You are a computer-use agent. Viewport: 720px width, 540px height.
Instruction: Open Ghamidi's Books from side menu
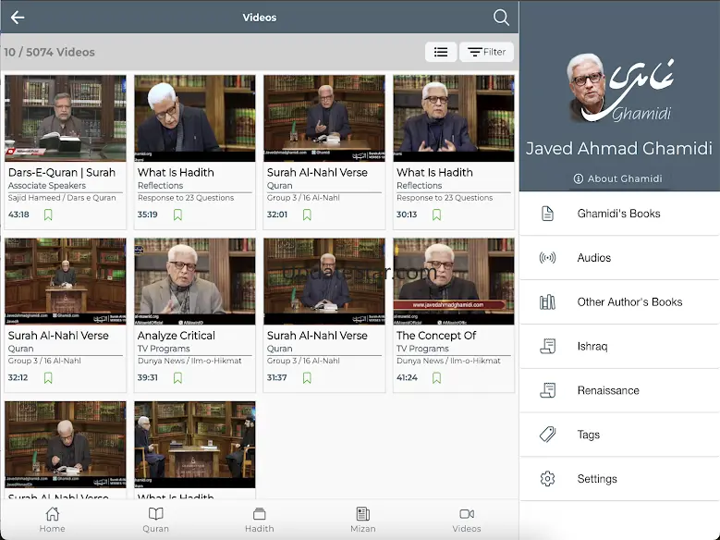click(618, 214)
